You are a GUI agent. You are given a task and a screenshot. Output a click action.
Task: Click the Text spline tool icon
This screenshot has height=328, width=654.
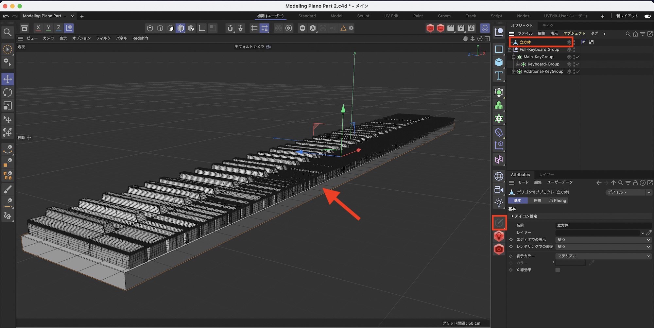coord(499,76)
